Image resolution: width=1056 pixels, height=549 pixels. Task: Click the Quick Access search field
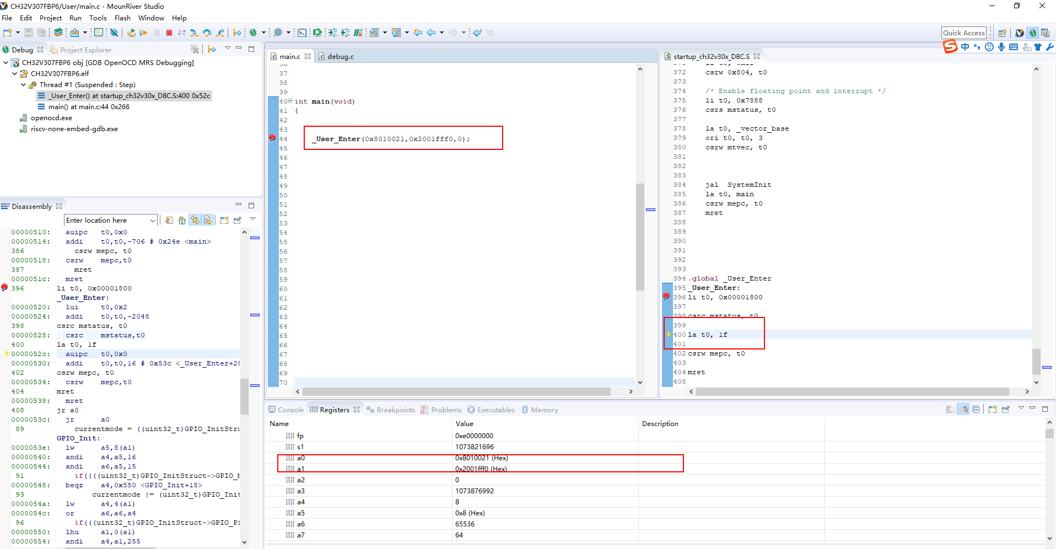click(964, 33)
